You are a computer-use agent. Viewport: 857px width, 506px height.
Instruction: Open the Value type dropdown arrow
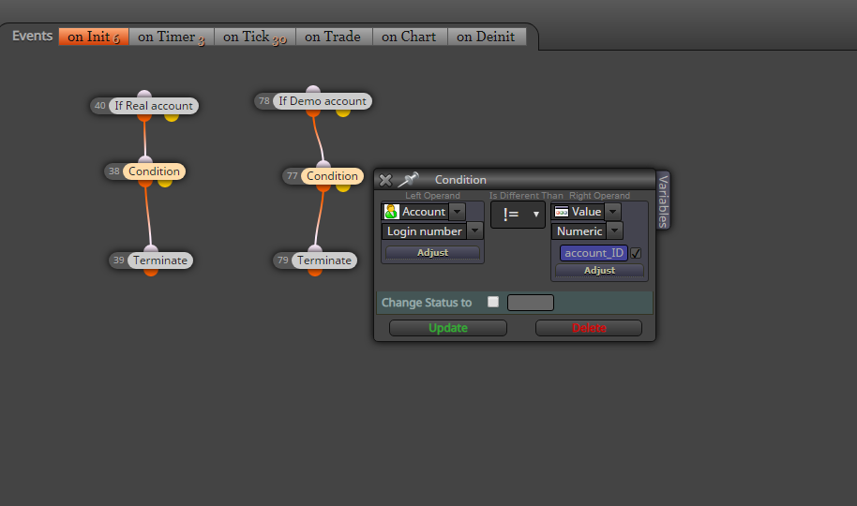(x=612, y=212)
